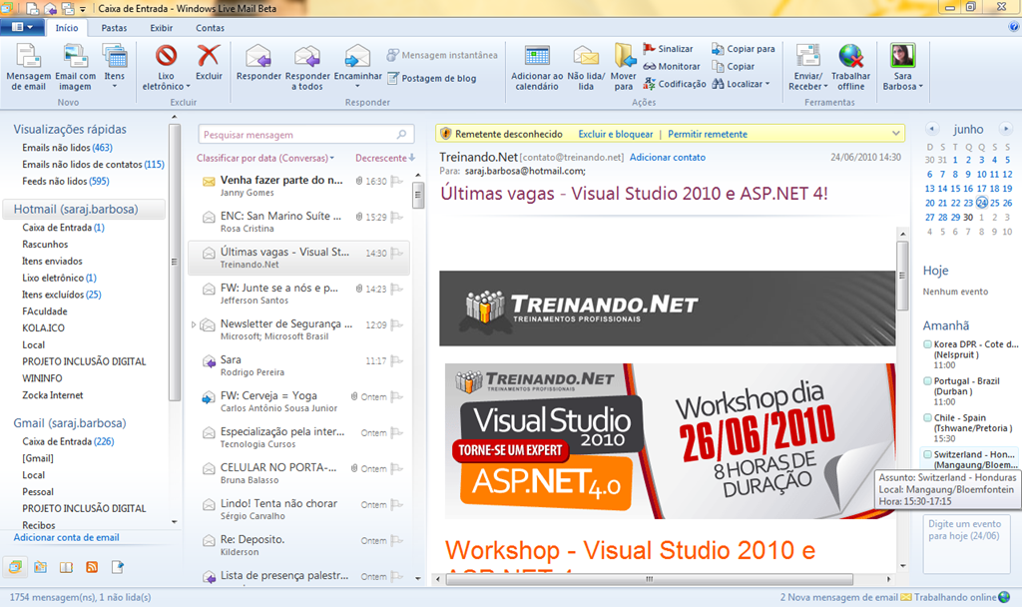Expand the Remetente desconhecido bar chevron
The image size is (1022, 607).
(895, 134)
